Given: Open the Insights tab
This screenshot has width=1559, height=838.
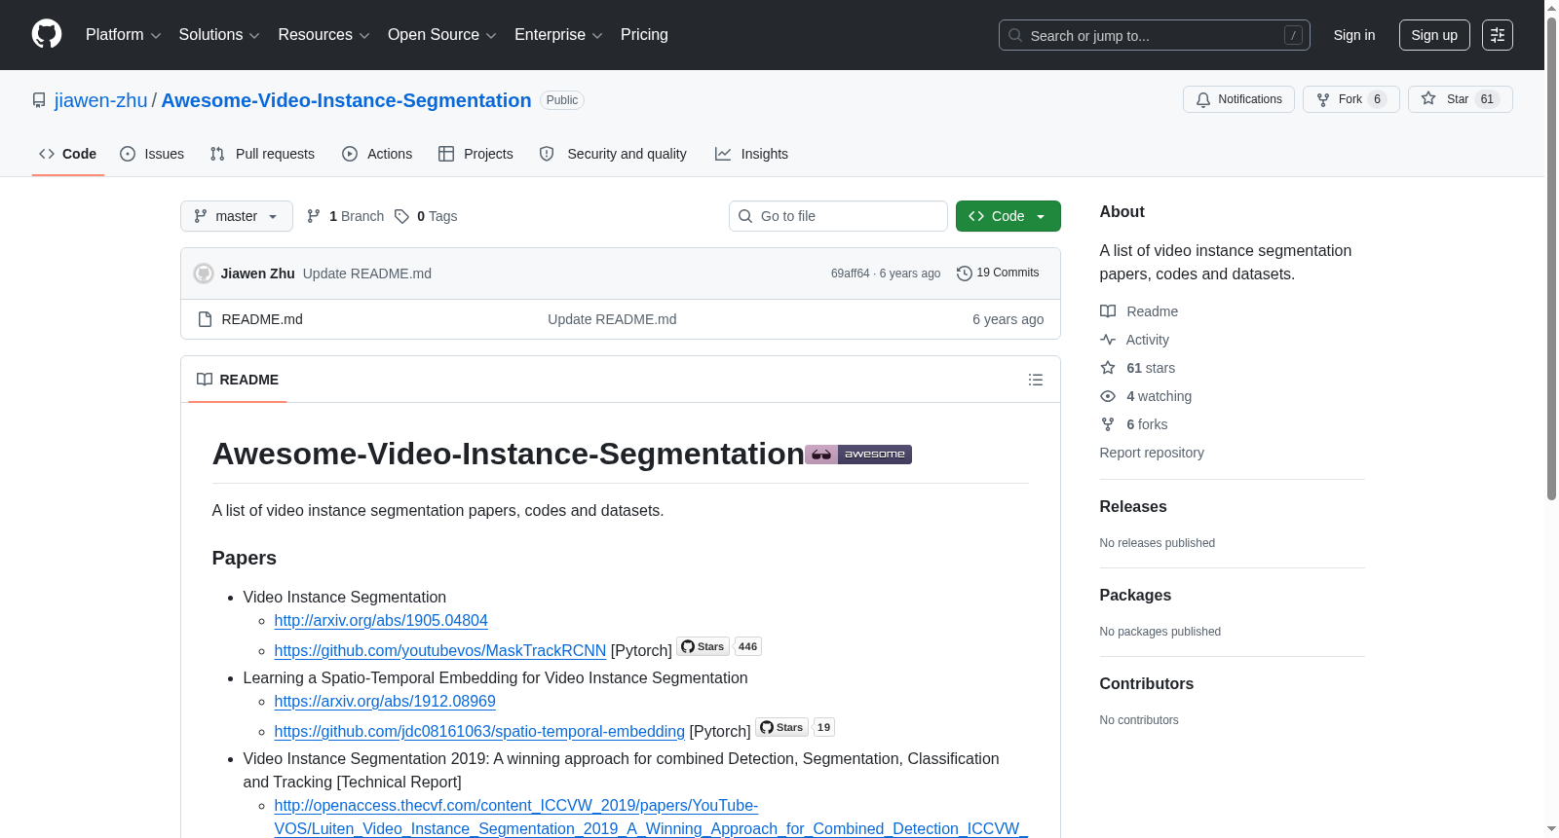Looking at the screenshot, I should (751, 154).
